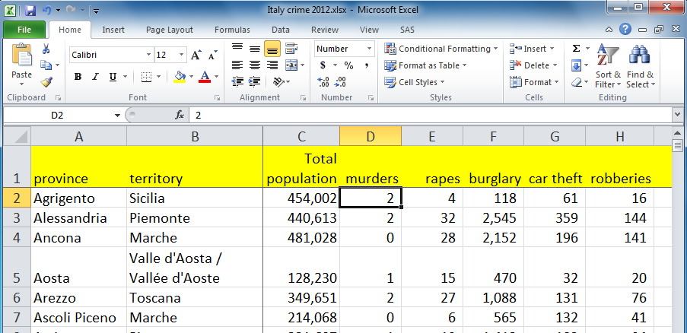The height and width of the screenshot is (333, 687).
Task: Expand the Name Box dropdown arrow
Action: coord(117,116)
